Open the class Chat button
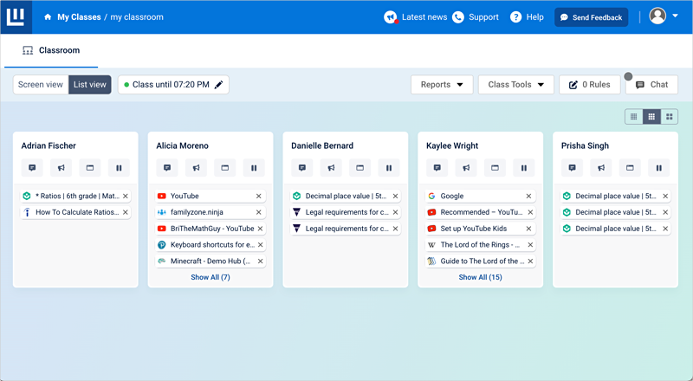The image size is (693, 381). tap(652, 84)
